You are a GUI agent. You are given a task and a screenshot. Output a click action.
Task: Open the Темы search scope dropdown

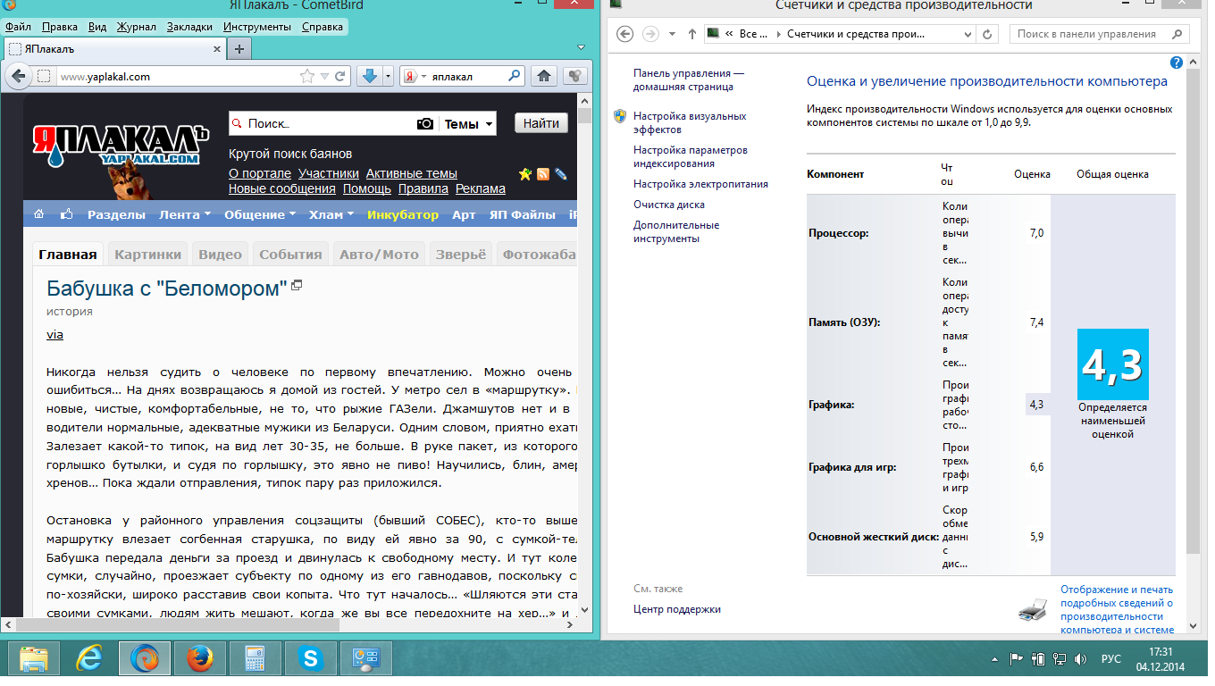(x=469, y=124)
